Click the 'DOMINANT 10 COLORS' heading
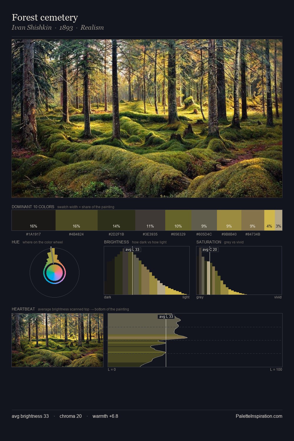The width and height of the screenshot is (294, 441). pos(33,207)
